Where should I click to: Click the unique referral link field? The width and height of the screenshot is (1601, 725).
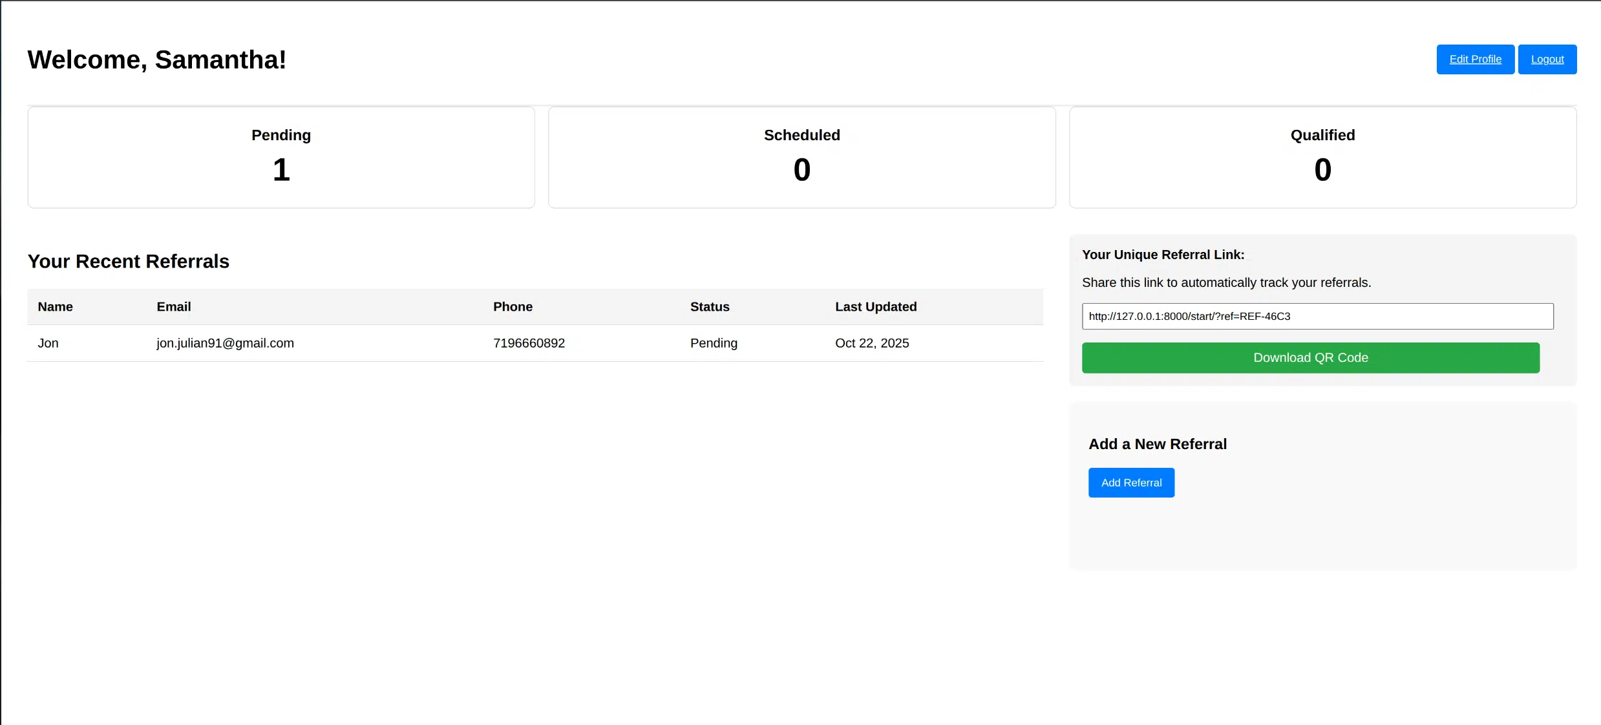pyautogui.click(x=1317, y=317)
